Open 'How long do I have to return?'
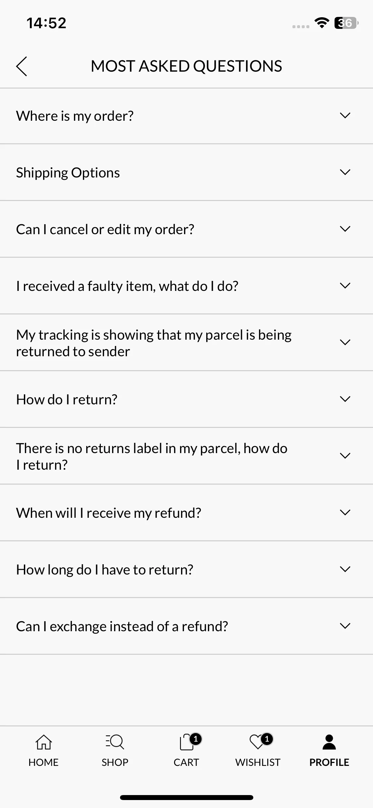Screen dimensions: 373x808 [x=186, y=569]
